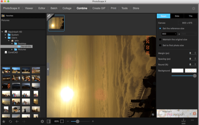Viewport: 199px width, 125px height.
Task: Collapse the Users folder
Action: click(x=5, y=38)
